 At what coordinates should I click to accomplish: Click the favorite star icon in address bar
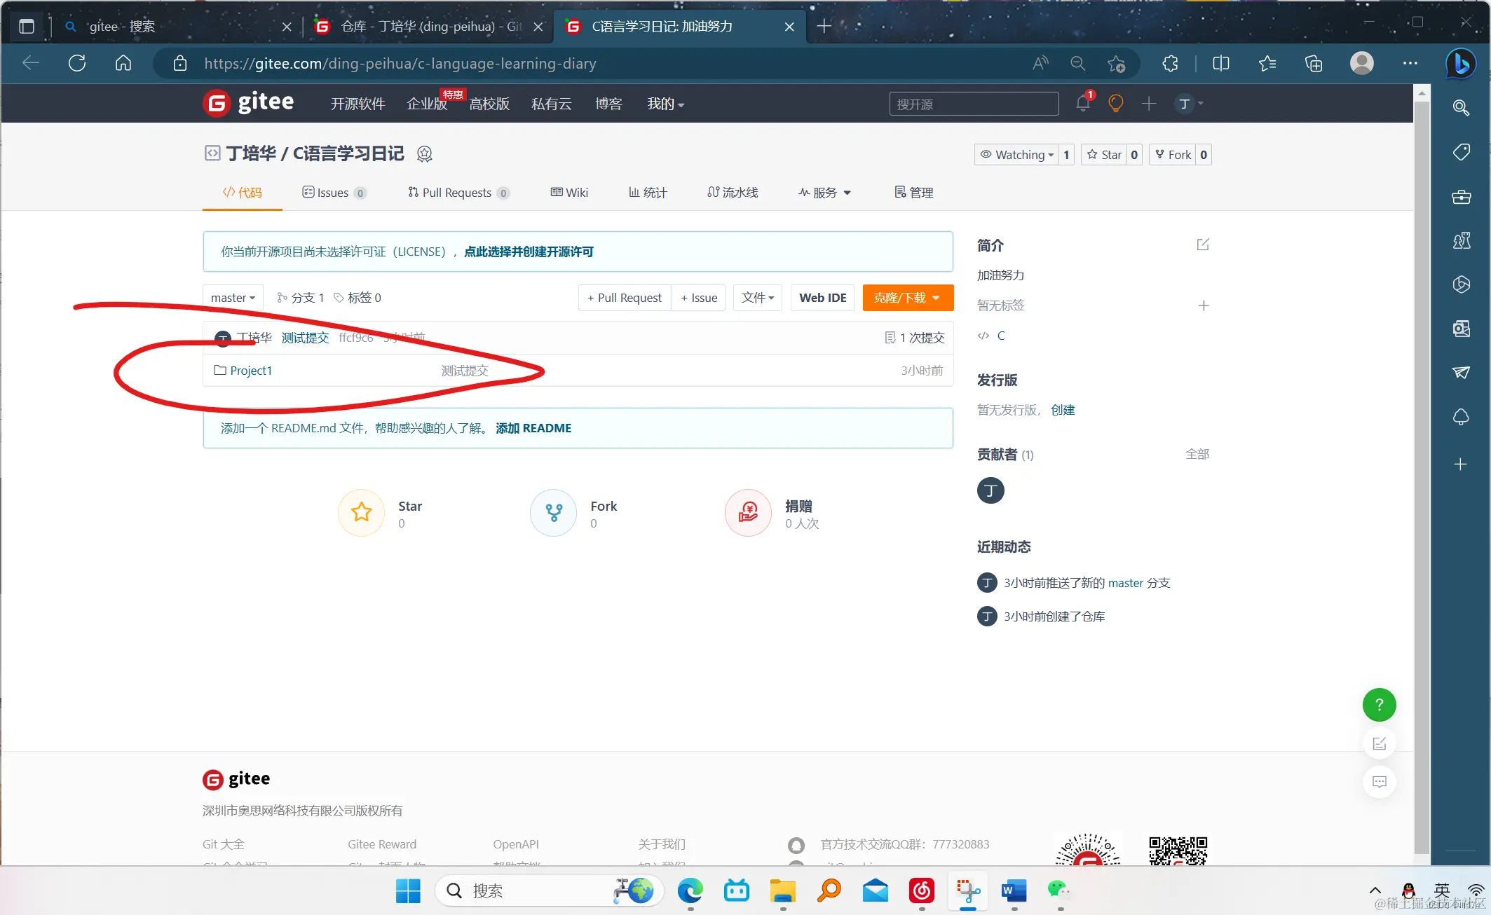[1116, 64]
